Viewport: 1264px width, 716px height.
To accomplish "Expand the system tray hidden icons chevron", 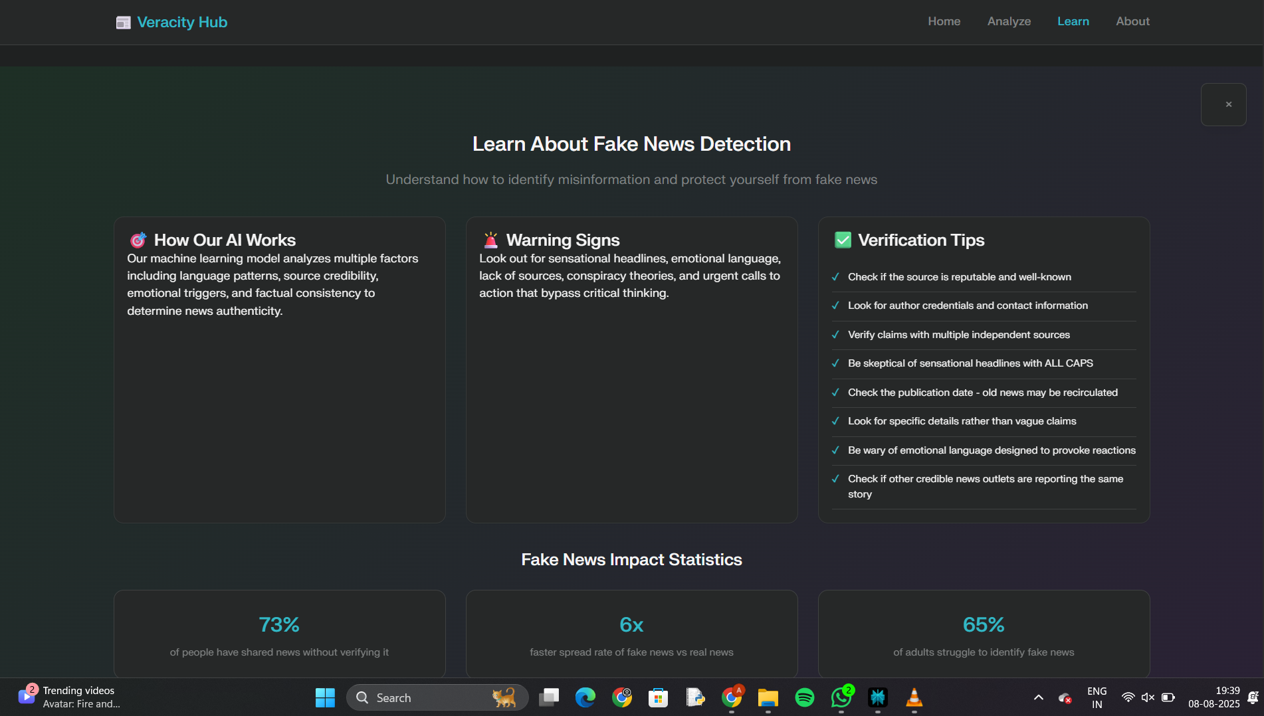I will pos(1038,697).
